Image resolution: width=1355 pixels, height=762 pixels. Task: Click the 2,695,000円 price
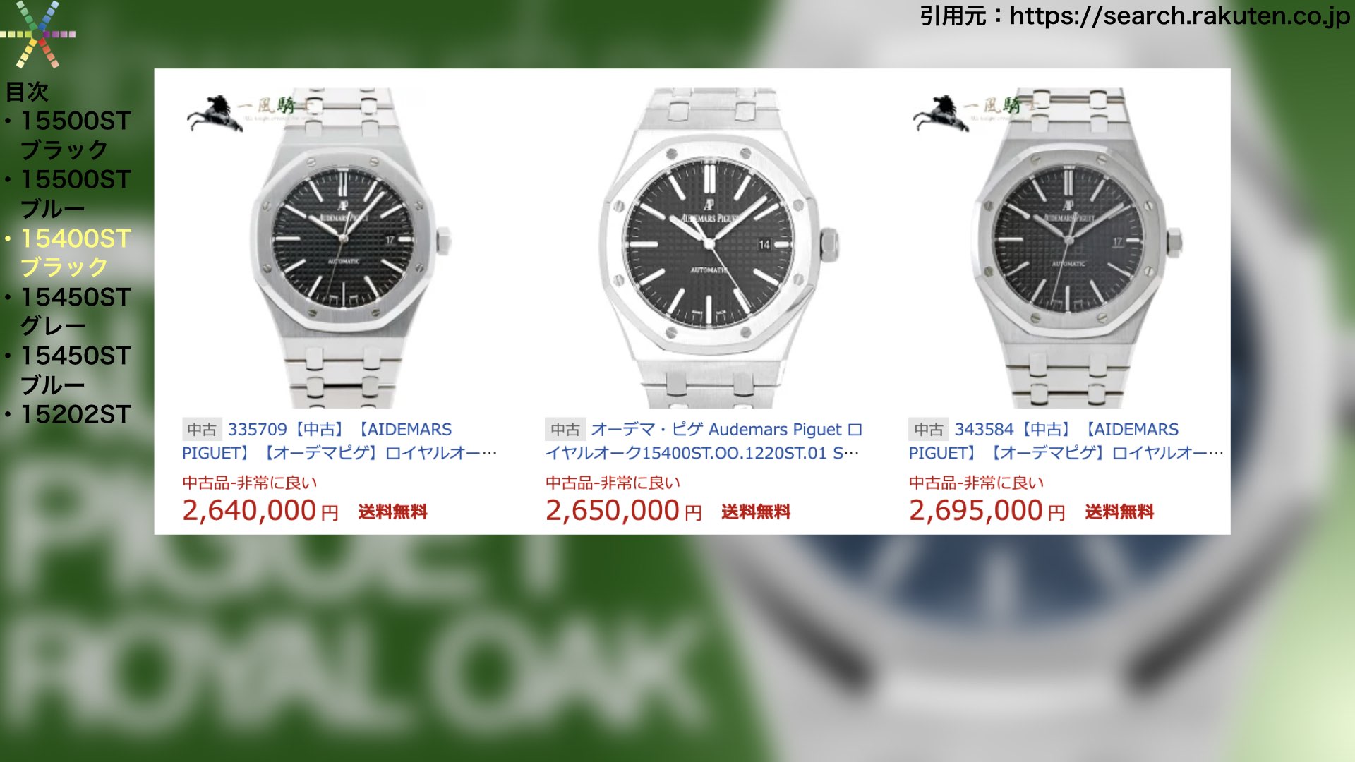click(987, 511)
